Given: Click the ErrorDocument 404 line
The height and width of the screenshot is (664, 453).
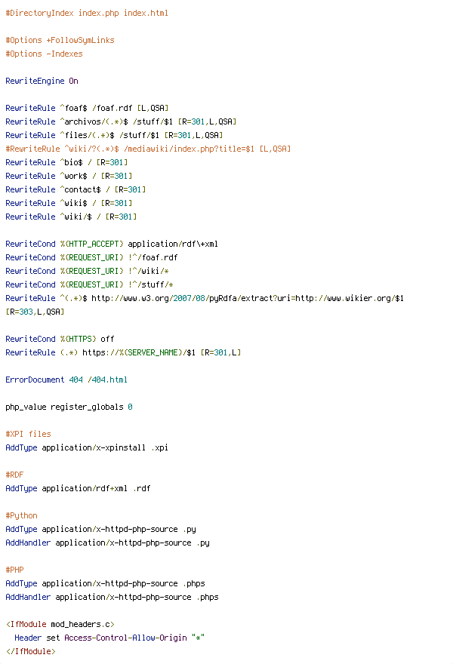Looking at the screenshot, I should pyautogui.click(x=66, y=380).
